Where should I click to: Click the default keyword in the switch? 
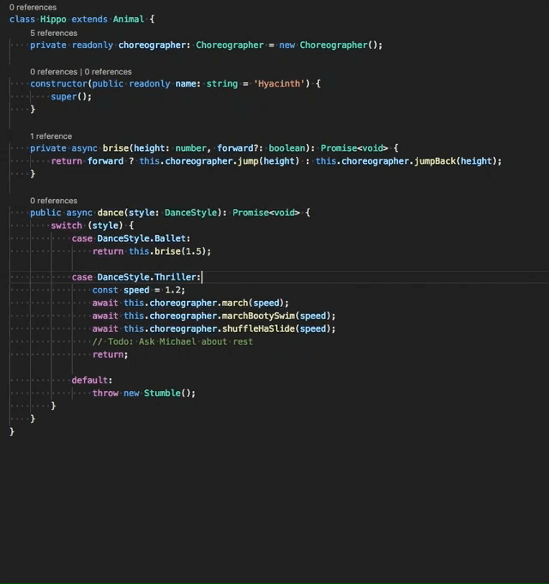coord(91,380)
